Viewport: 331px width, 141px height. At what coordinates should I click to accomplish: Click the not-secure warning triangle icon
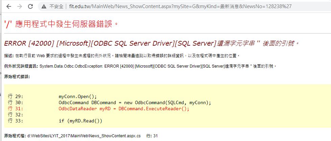(44, 6)
